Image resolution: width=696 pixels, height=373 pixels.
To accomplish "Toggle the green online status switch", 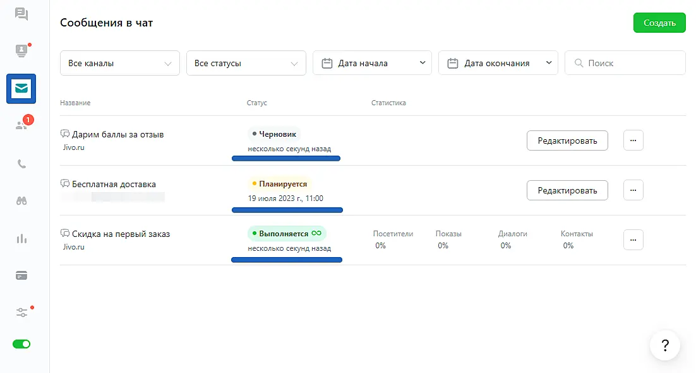I will [x=21, y=344].
